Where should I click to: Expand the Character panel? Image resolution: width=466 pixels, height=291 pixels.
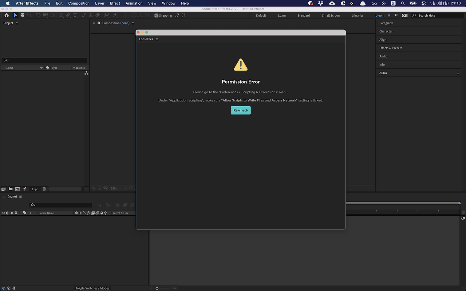(386, 31)
